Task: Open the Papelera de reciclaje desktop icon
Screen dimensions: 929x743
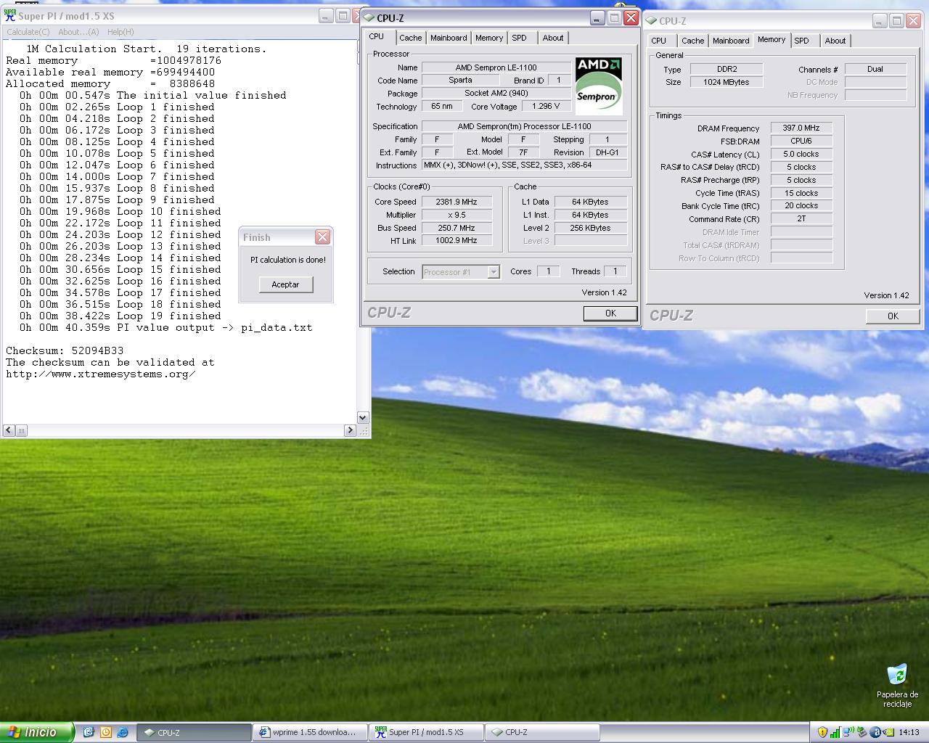Action: (x=897, y=686)
